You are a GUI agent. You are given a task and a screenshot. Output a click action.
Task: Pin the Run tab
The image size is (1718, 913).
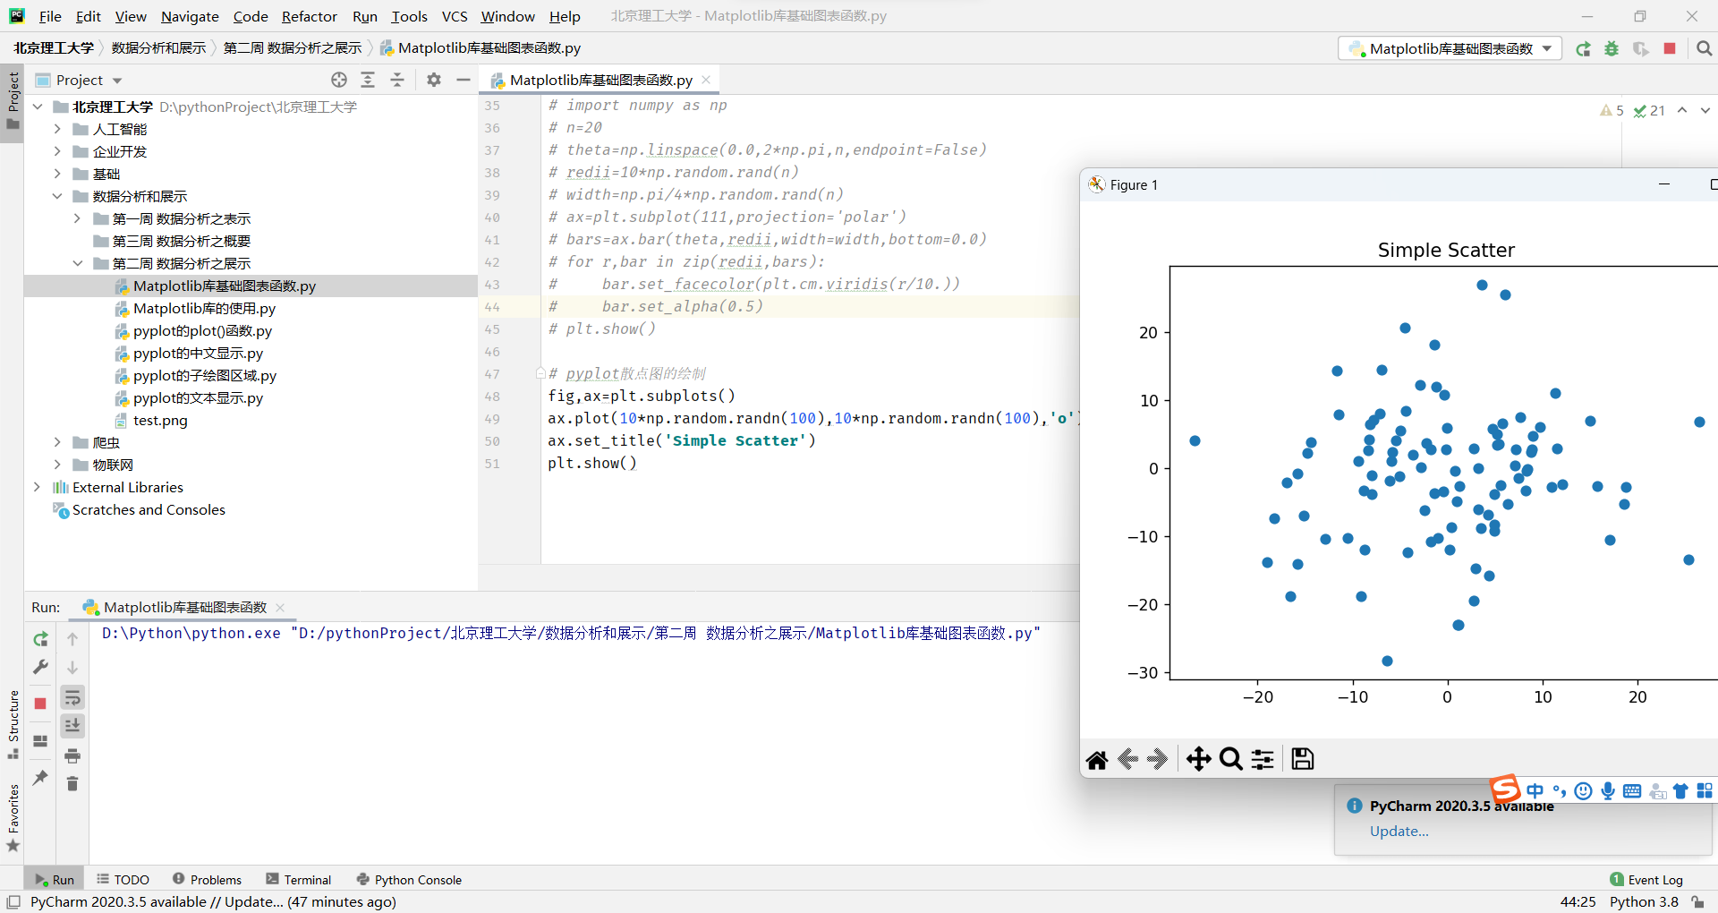click(x=40, y=778)
